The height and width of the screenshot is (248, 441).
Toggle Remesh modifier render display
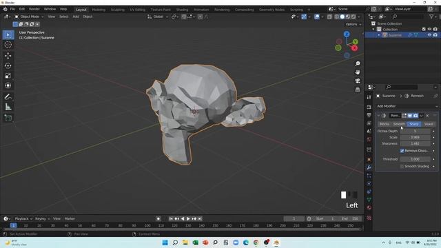(416, 116)
